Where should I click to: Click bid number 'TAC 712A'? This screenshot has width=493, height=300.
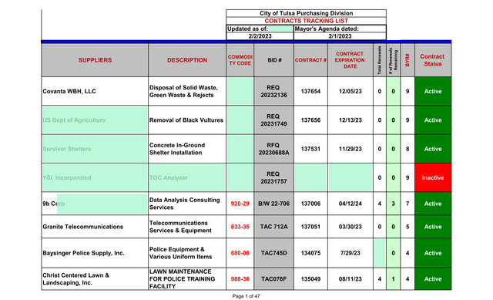click(x=273, y=227)
